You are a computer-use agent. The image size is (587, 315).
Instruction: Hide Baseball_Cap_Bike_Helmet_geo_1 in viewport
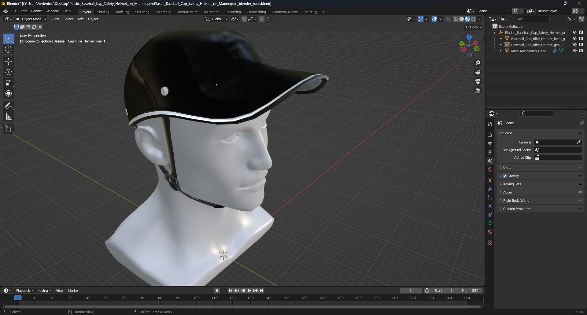tap(574, 45)
